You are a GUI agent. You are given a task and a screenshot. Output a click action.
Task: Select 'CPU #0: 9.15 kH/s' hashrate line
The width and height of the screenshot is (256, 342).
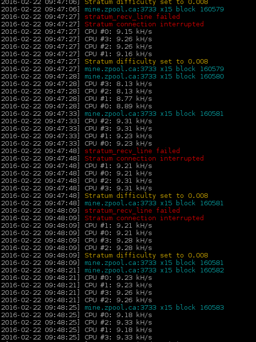click(x=118, y=32)
